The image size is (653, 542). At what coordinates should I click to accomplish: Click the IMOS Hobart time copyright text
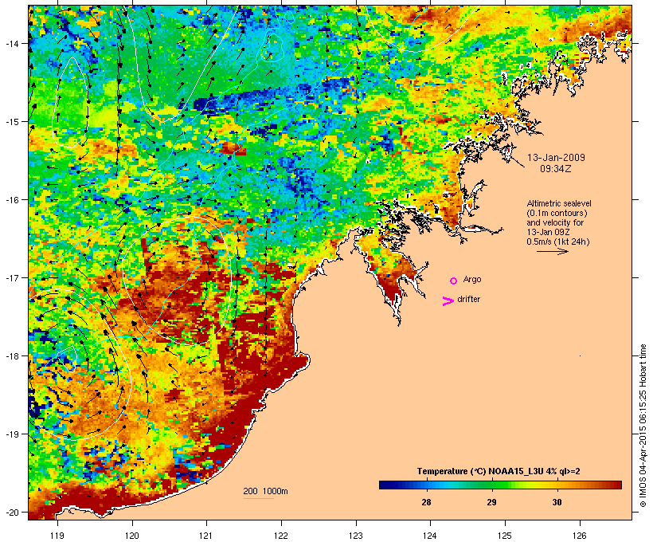[x=643, y=426]
